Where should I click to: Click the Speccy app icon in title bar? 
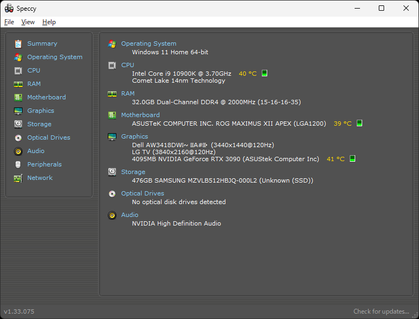(9, 8)
